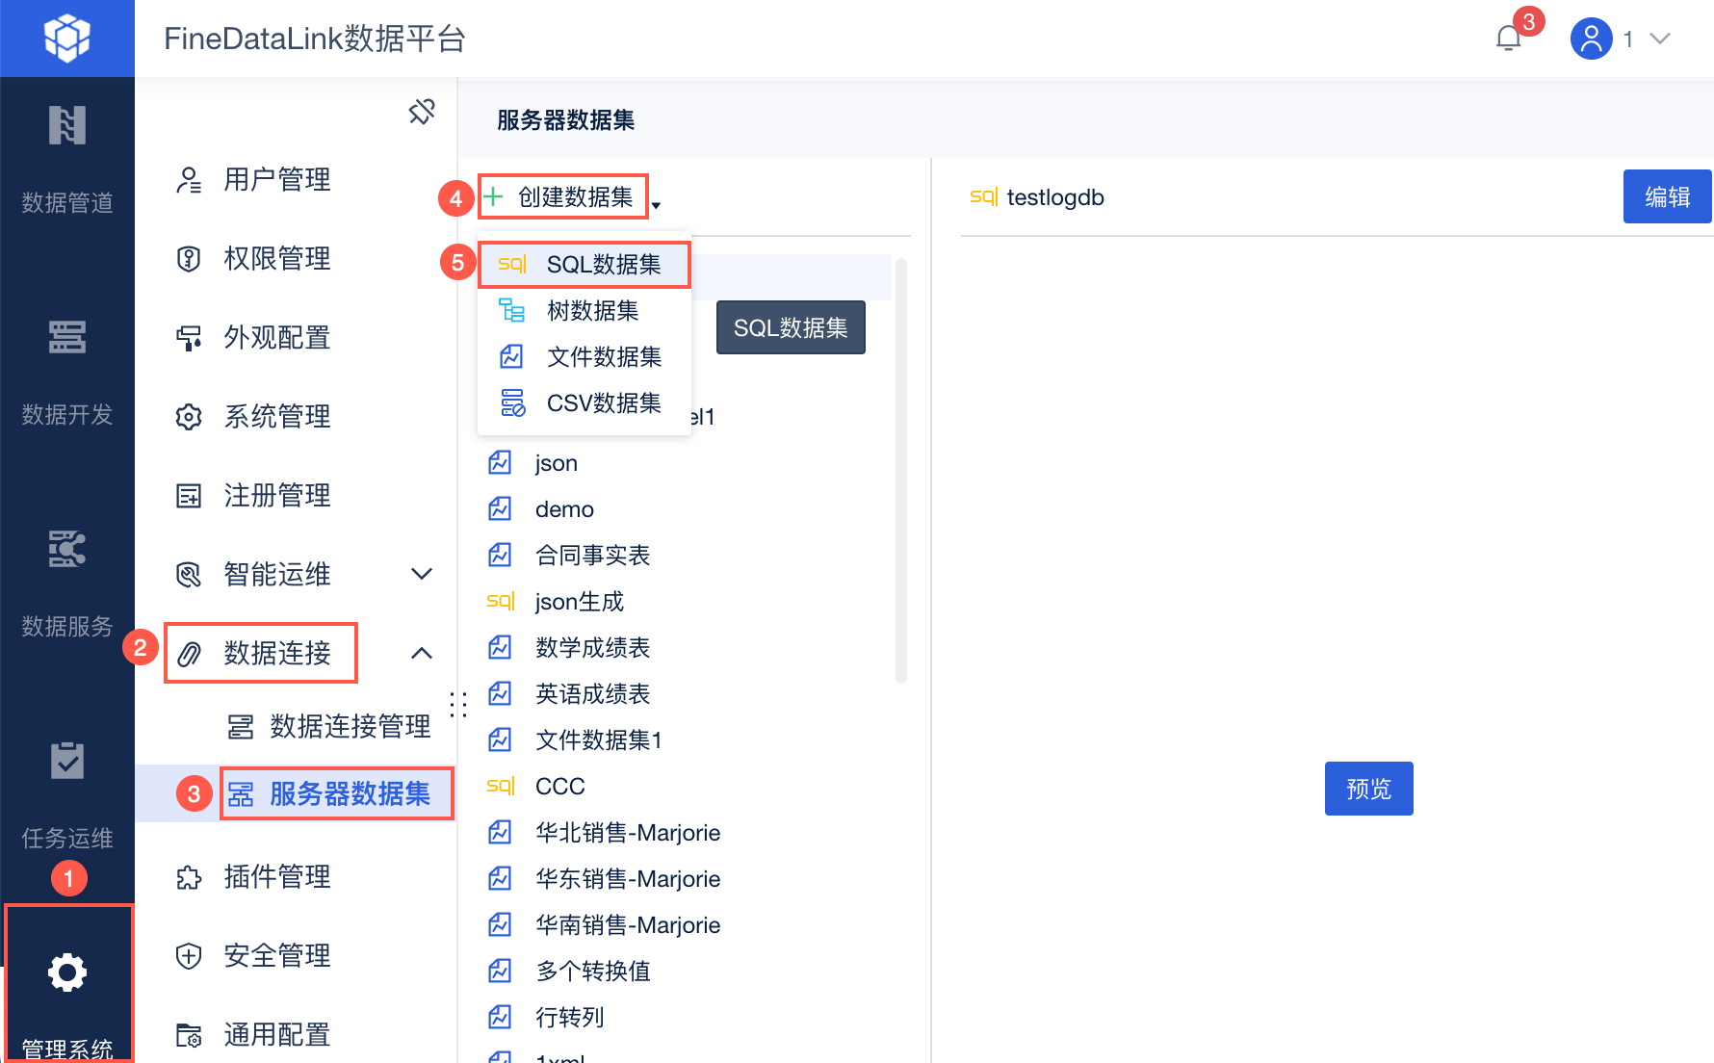Open the user account dropdown arrow

click(x=1659, y=39)
